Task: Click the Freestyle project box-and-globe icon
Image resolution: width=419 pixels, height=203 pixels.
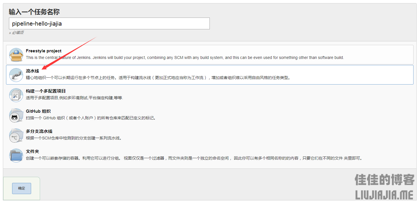Action: tap(16, 55)
